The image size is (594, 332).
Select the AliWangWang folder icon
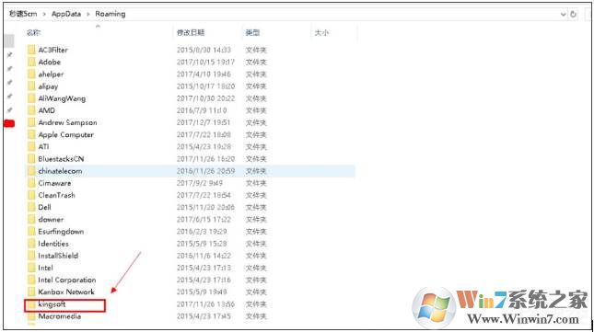31,98
